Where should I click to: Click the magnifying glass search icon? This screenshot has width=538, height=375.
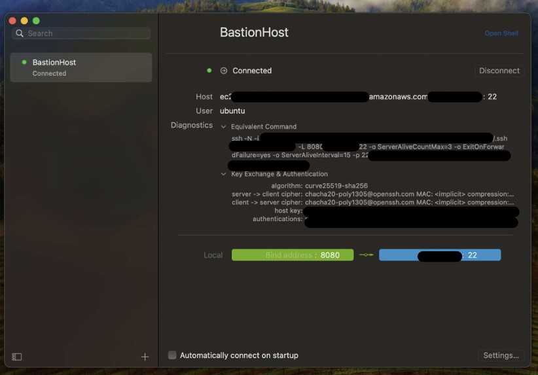coord(20,33)
